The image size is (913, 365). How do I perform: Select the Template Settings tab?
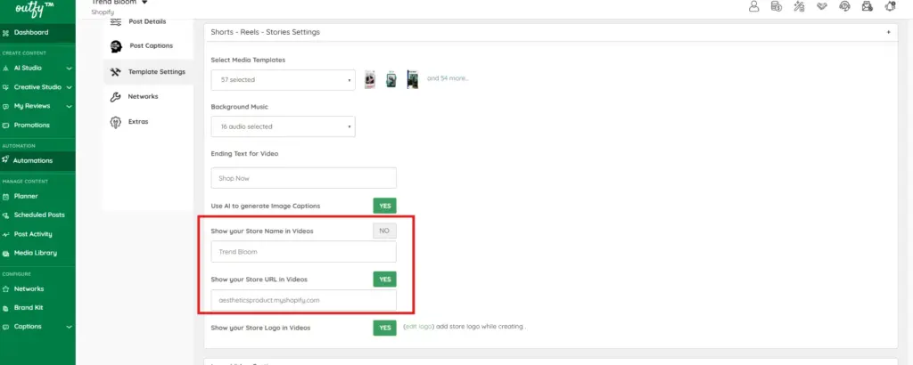[x=149, y=72]
